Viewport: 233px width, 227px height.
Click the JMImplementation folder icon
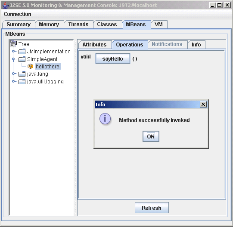click(x=22, y=52)
